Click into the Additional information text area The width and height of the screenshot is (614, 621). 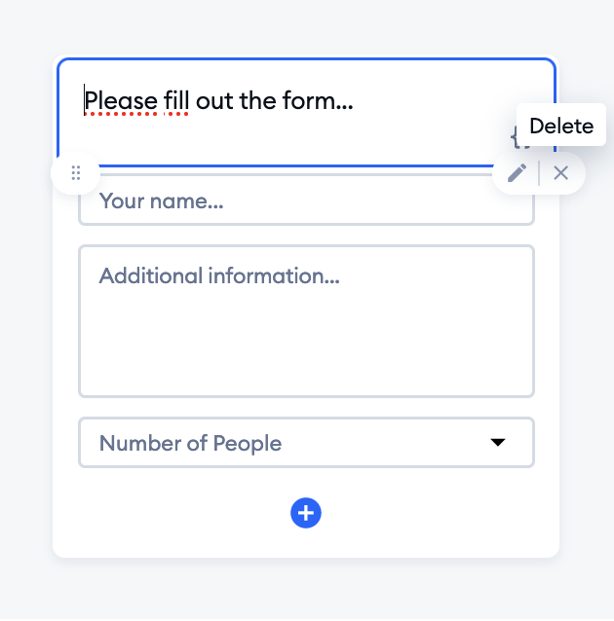click(x=307, y=321)
